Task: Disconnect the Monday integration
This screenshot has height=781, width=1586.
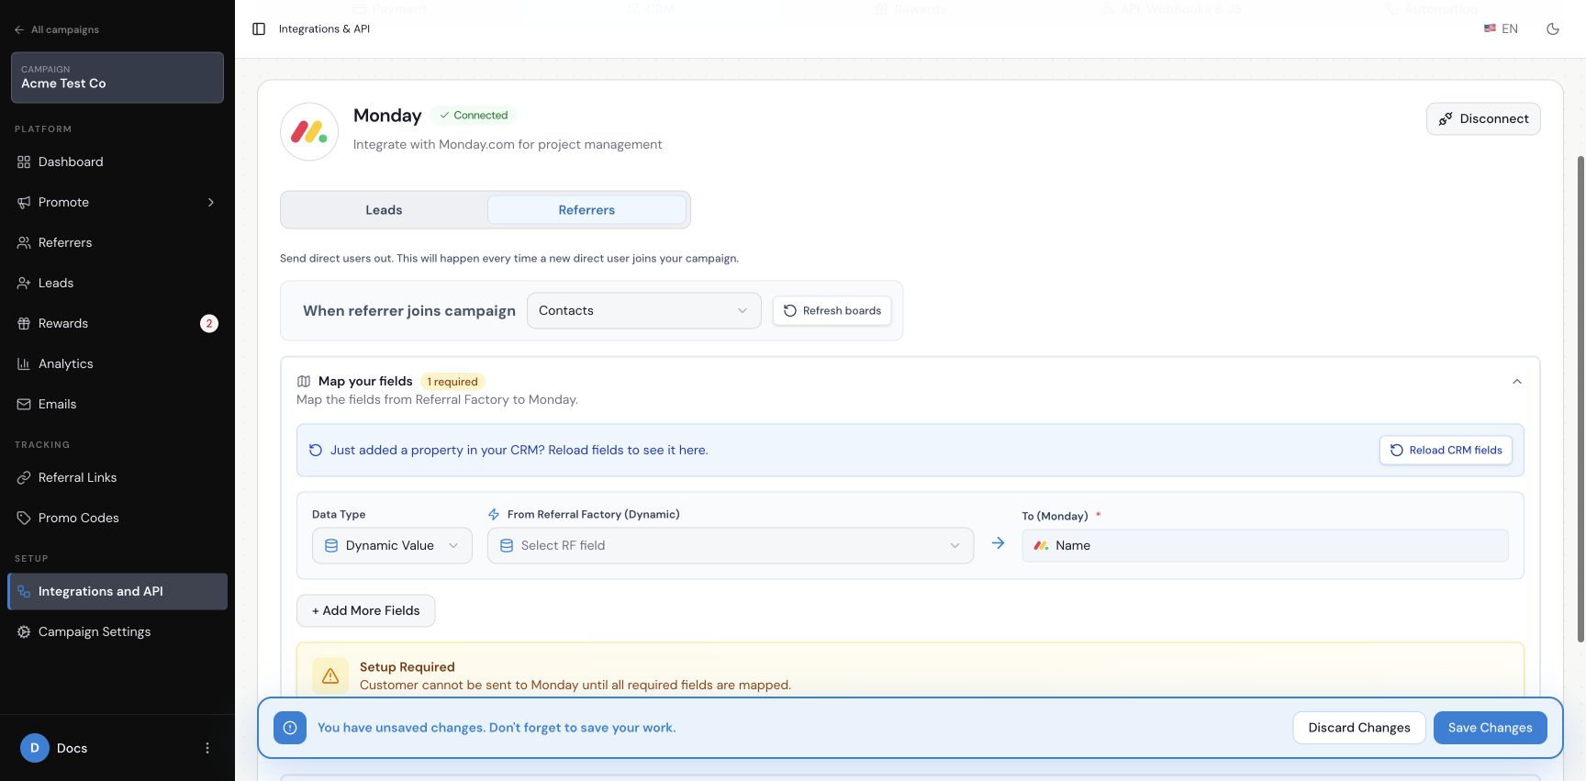Action: point(1483,118)
